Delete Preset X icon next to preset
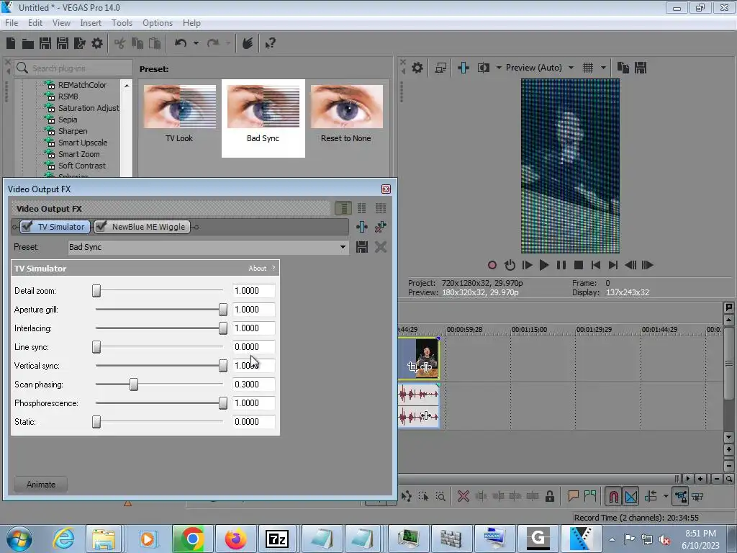 point(380,247)
